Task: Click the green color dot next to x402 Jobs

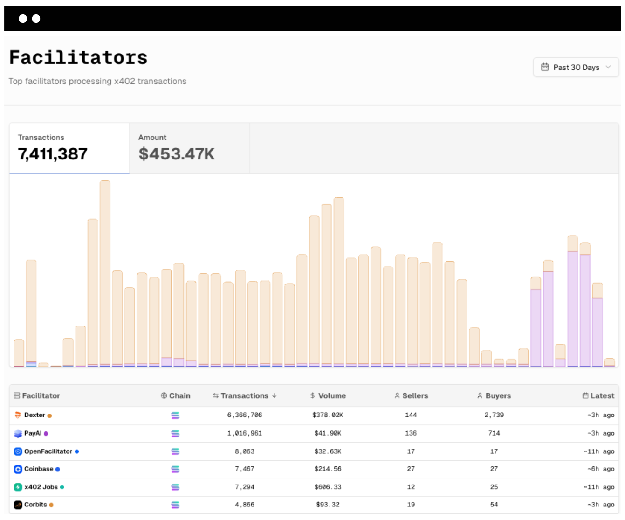Action: (62, 487)
